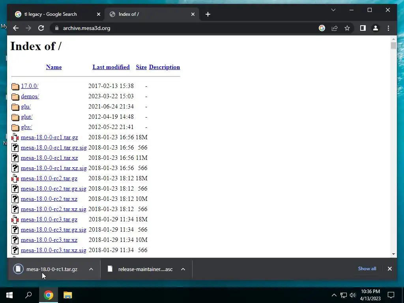Close the downloads bar
Image resolution: width=404 pixels, height=303 pixels.
pyautogui.click(x=389, y=269)
